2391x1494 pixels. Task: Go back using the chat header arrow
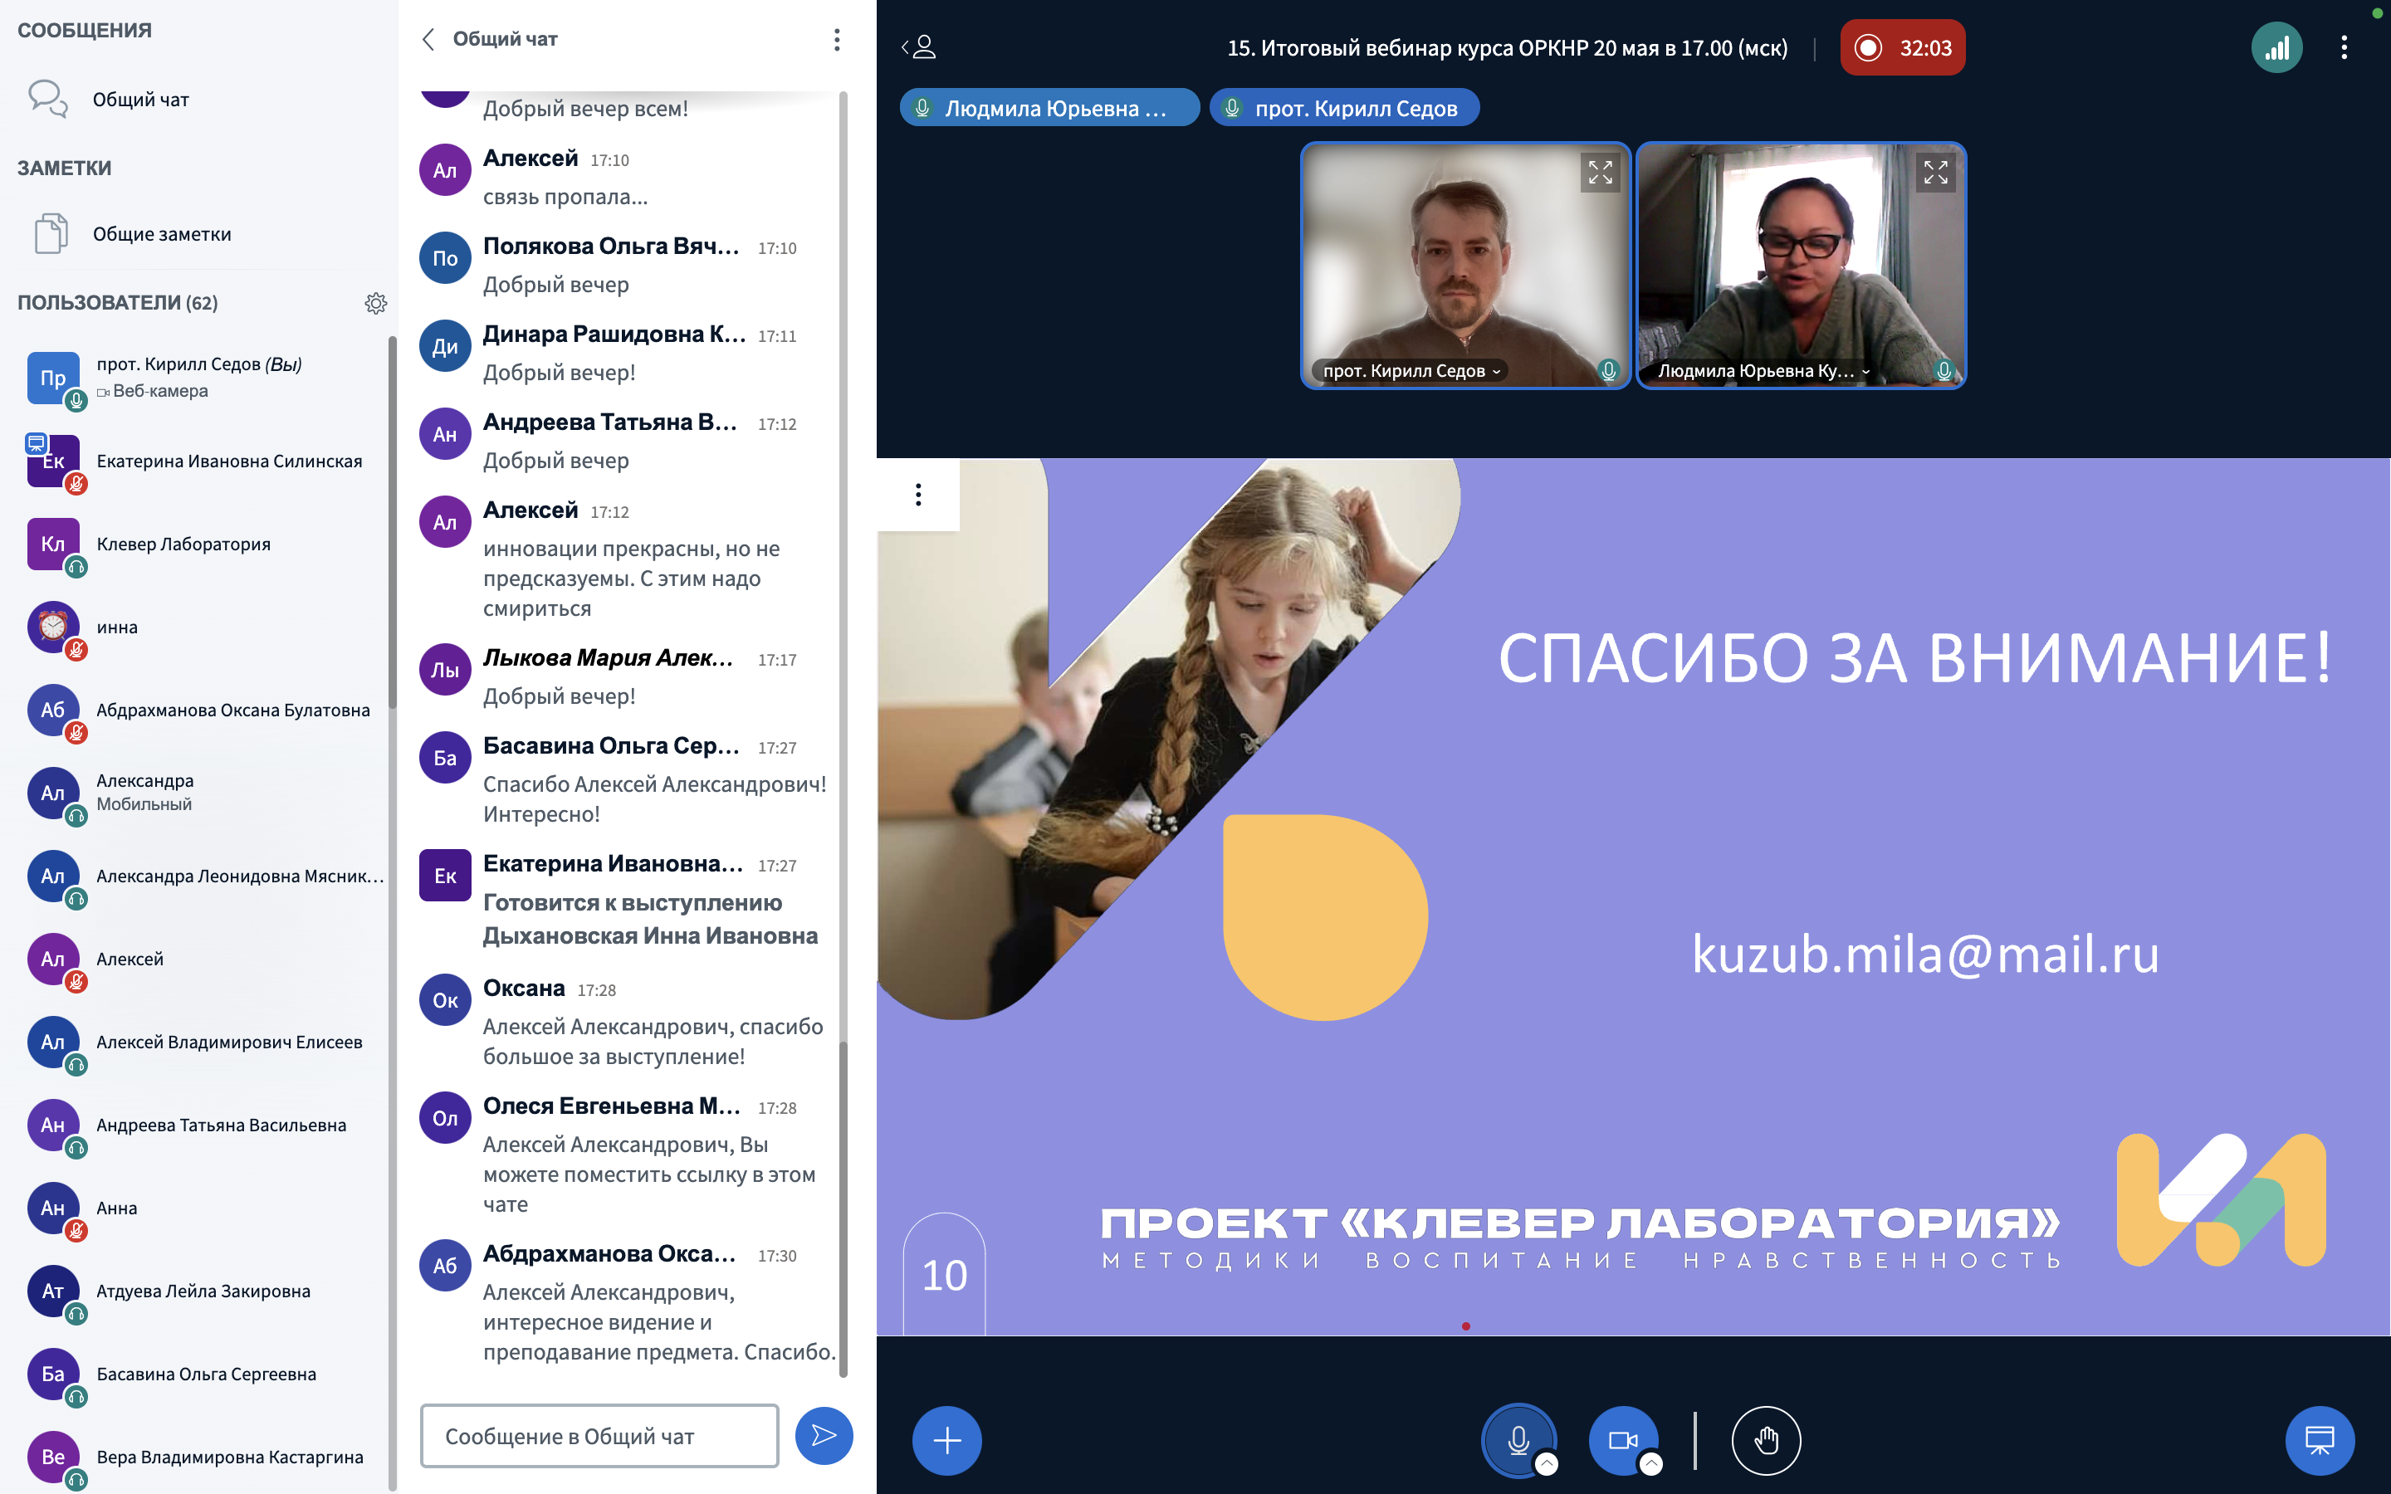(428, 40)
